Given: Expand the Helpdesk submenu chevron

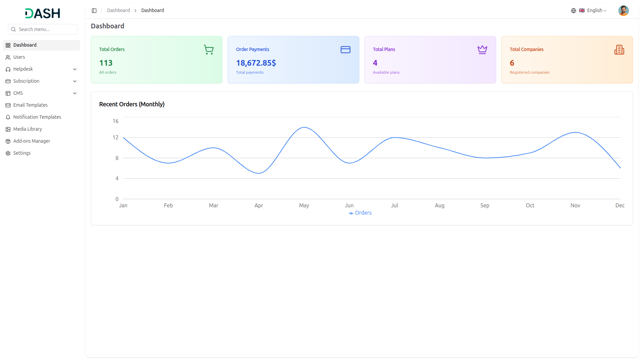Looking at the screenshot, I should point(75,69).
